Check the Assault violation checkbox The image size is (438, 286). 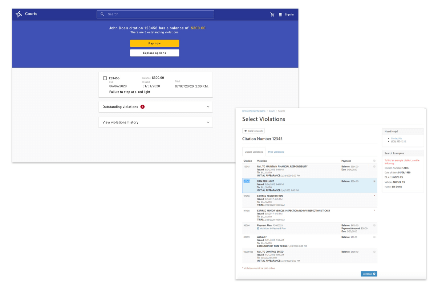tap(374, 237)
